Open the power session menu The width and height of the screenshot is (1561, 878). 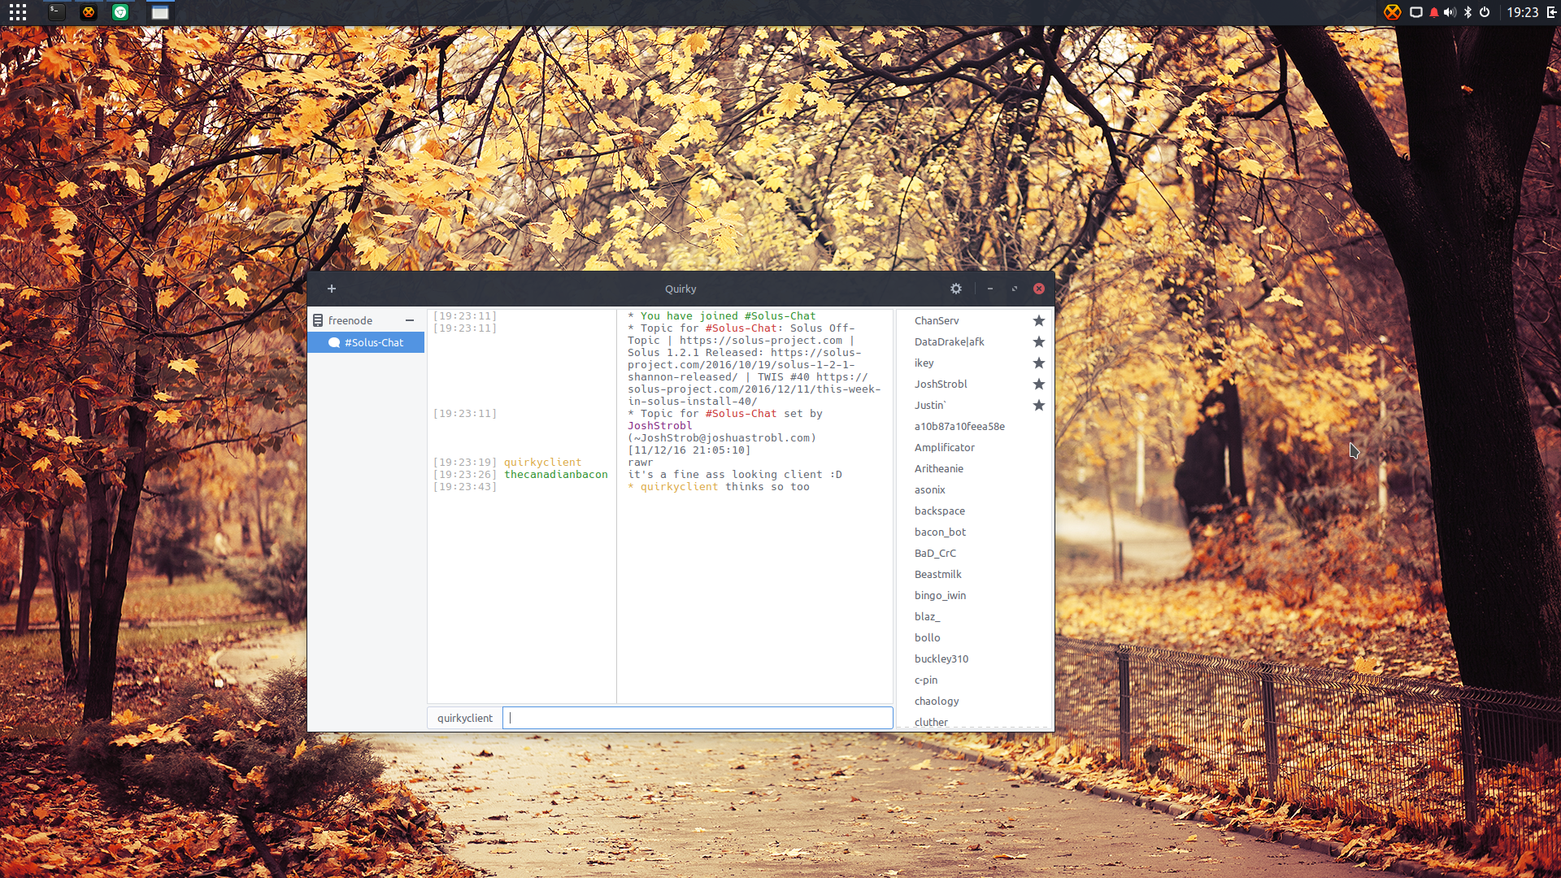click(1485, 12)
